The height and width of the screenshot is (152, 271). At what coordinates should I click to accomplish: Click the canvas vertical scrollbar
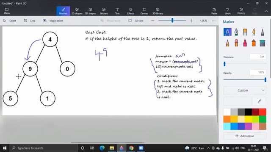217,99
